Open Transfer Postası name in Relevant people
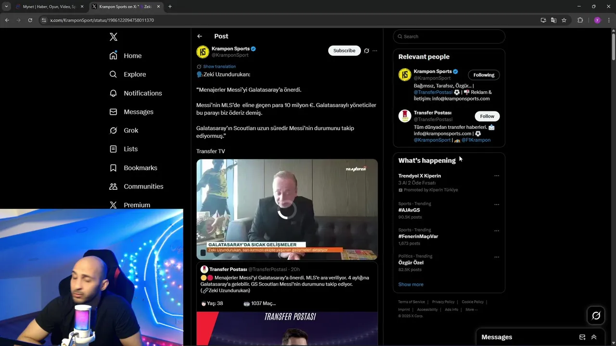Image resolution: width=616 pixels, height=346 pixels. pyautogui.click(x=433, y=113)
